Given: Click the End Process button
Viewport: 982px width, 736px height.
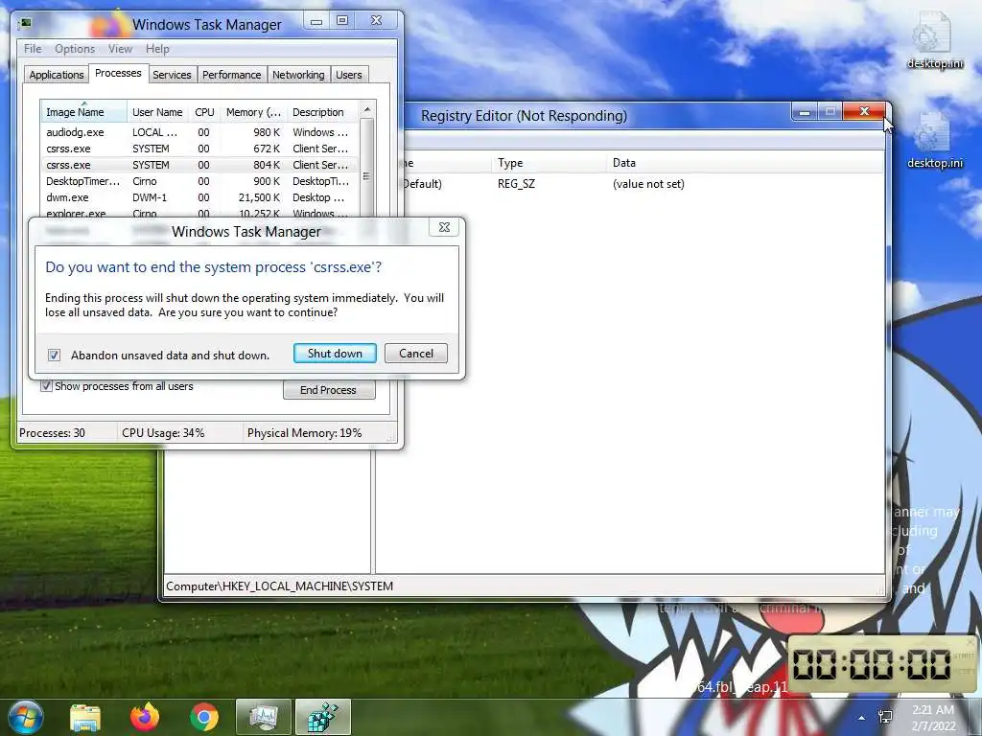Looking at the screenshot, I should tap(329, 390).
